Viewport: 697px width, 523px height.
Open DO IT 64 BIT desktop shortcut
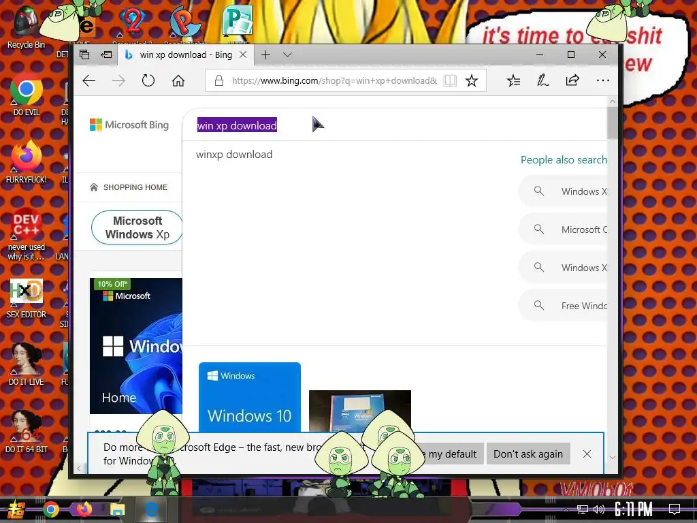pos(27,432)
